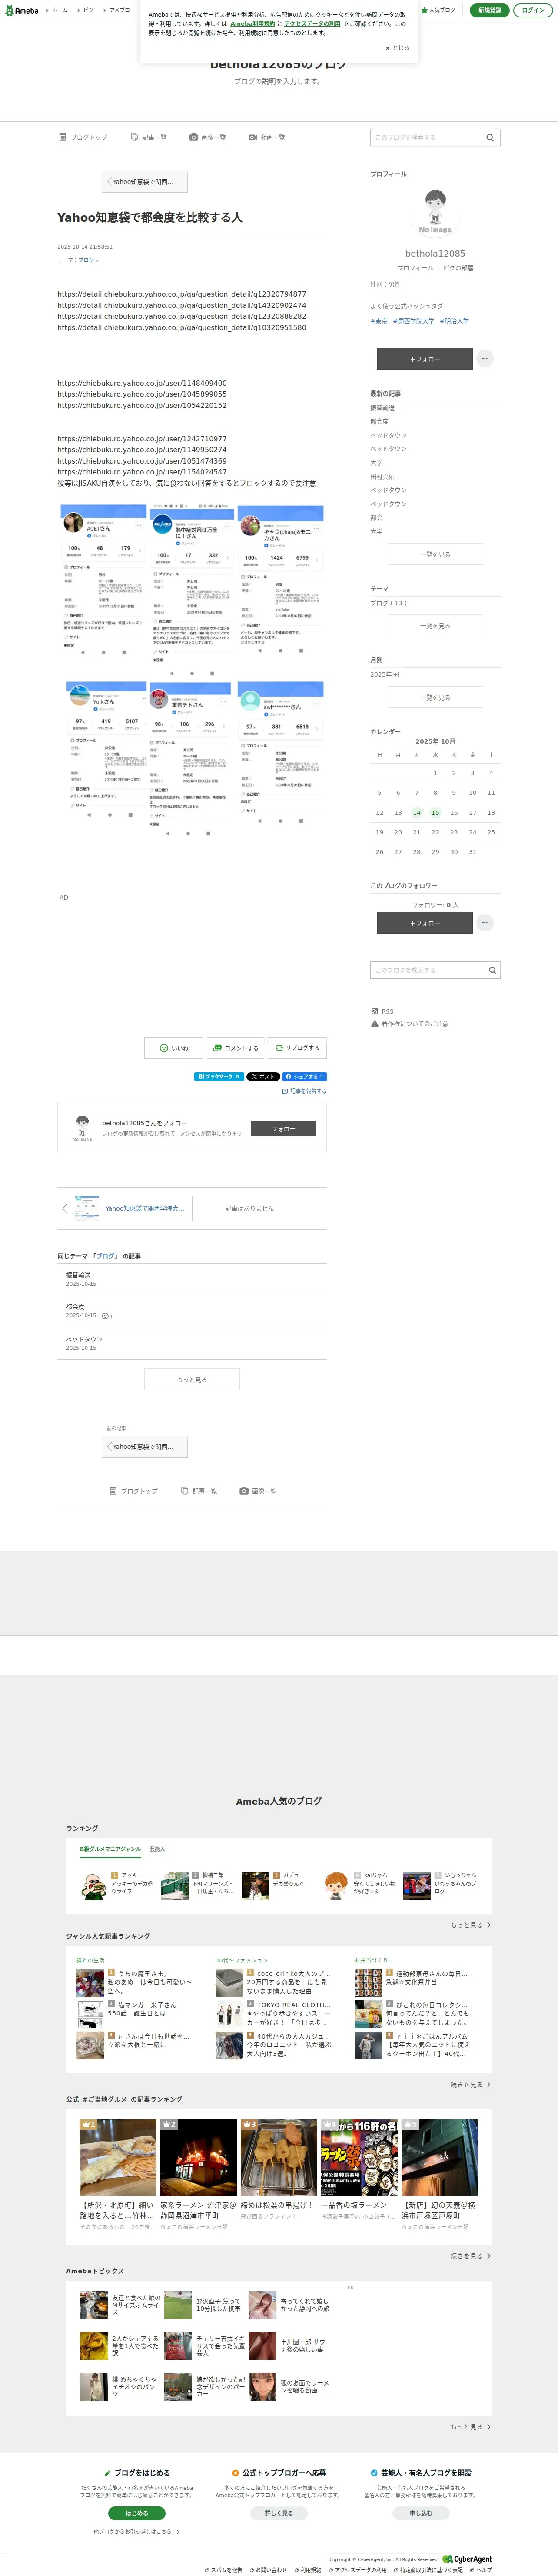Open the ベッドタウン article in same-theme list
Screen dimensions: 558x2576
[x=84, y=1339]
